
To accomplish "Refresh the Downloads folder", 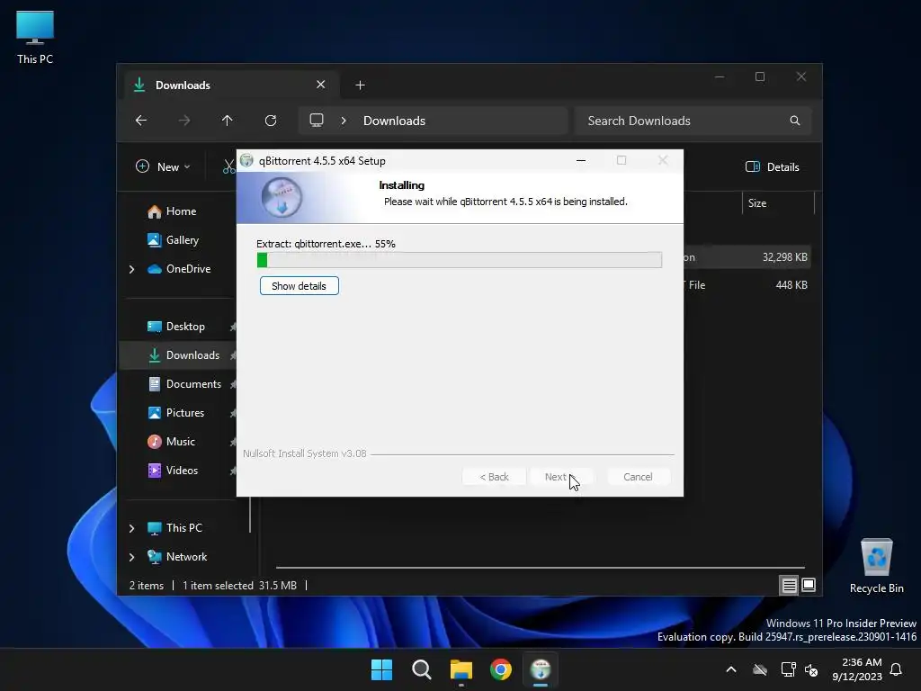I will tap(271, 121).
